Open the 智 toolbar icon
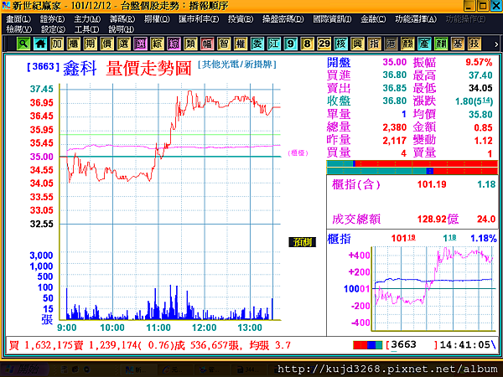The height and width of the screenshot is (377, 503). [224, 44]
